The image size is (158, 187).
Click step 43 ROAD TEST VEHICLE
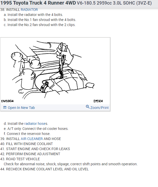tap(20, 159)
